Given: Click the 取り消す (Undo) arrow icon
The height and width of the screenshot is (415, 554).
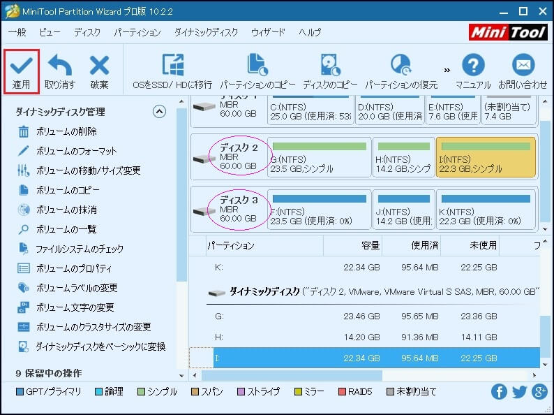Looking at the screenshot, I should (x=60, y=65).
